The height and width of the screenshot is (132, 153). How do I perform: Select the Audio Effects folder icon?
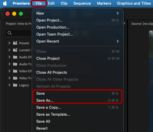(15, 57)
